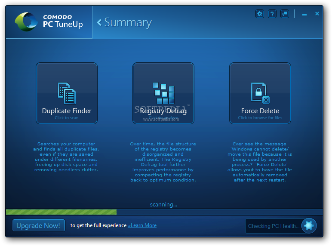Click the Registry Defrag blocks icon
332x246 pixels.
point(163,93)
